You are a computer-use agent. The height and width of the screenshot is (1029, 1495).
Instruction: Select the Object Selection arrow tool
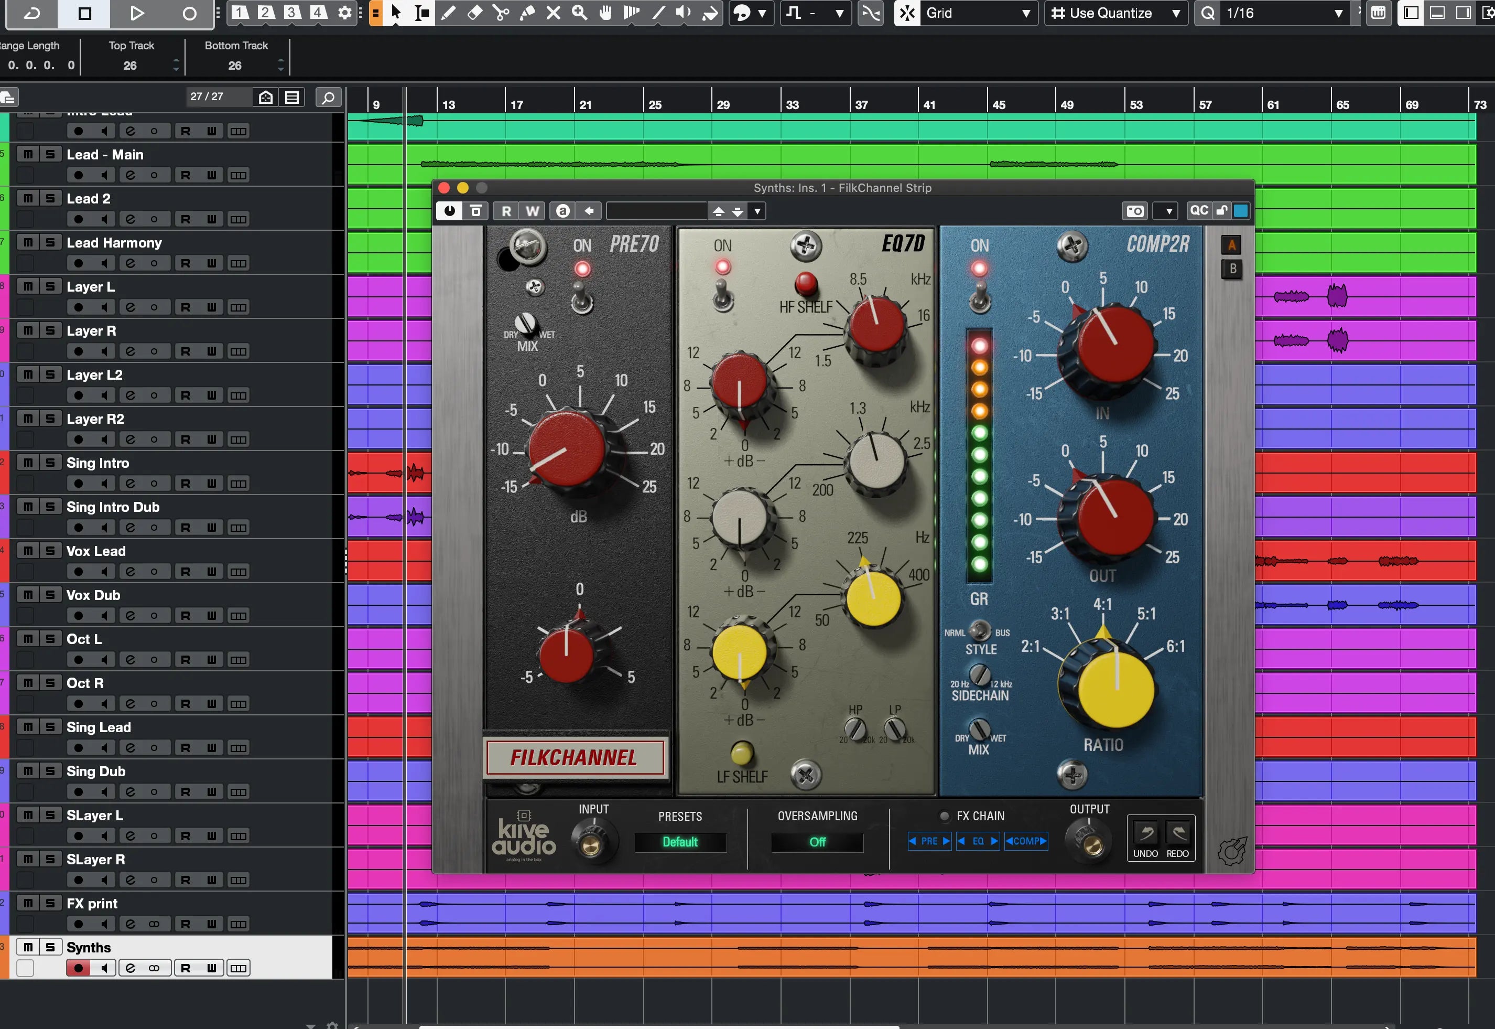tap(396, 13)
